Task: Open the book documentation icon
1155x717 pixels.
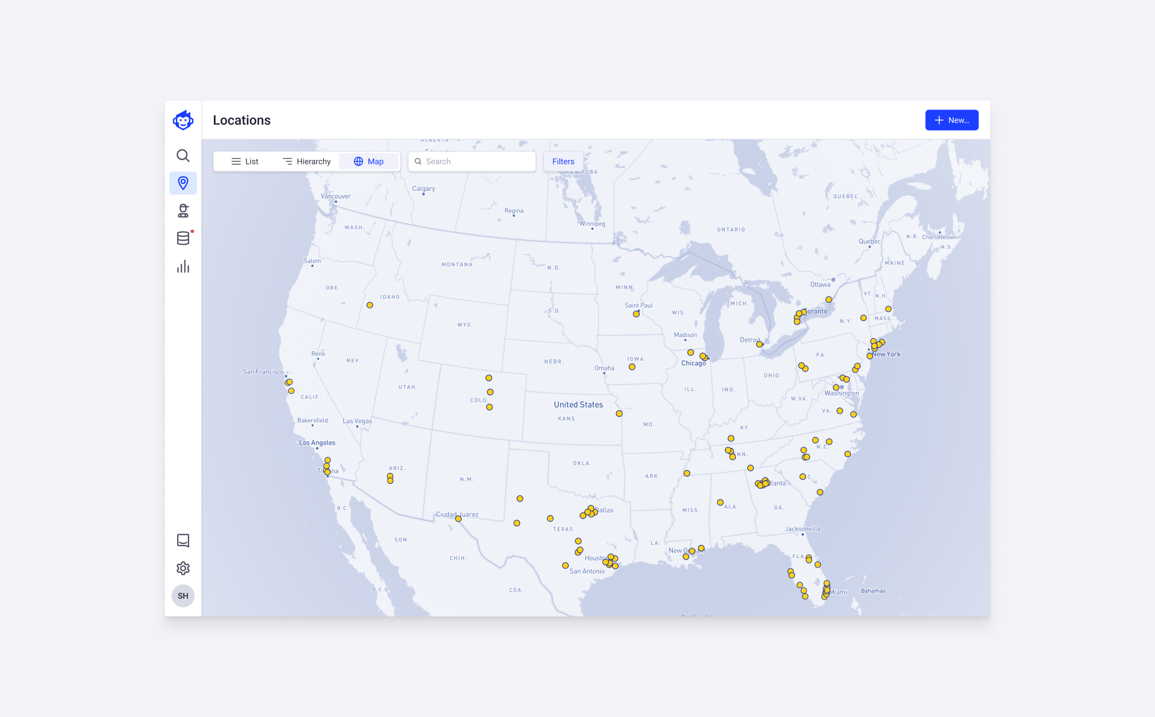Action: (x=183, y=540)
